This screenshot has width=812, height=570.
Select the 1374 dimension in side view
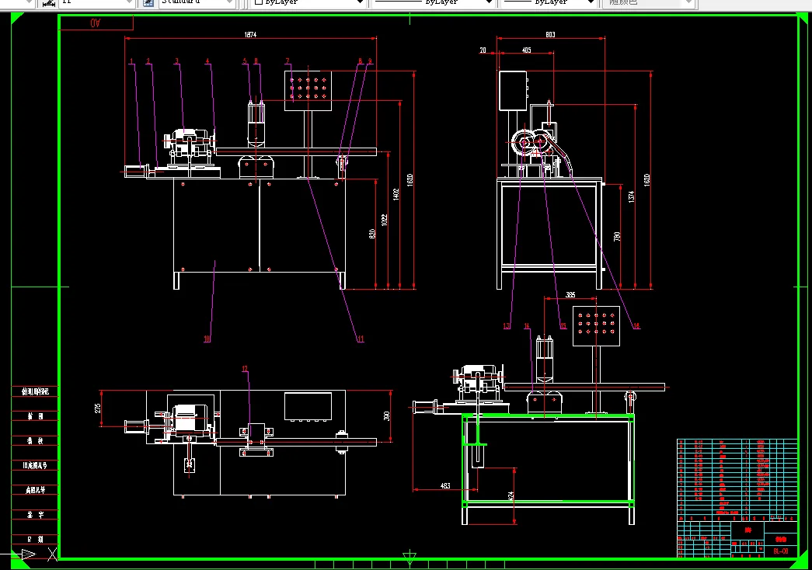[631, 196]
